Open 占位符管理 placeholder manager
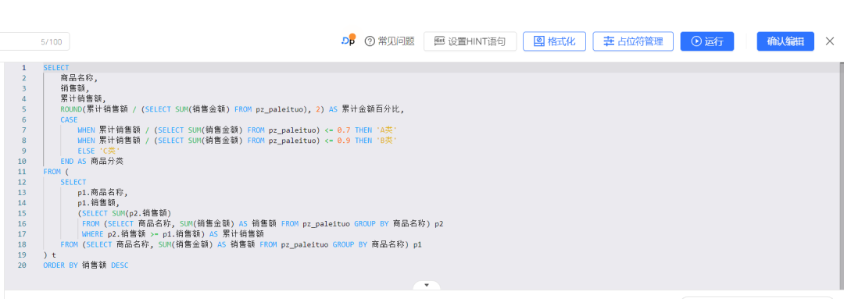Viewport: 844px width, 299px height. tap(633, 41)
